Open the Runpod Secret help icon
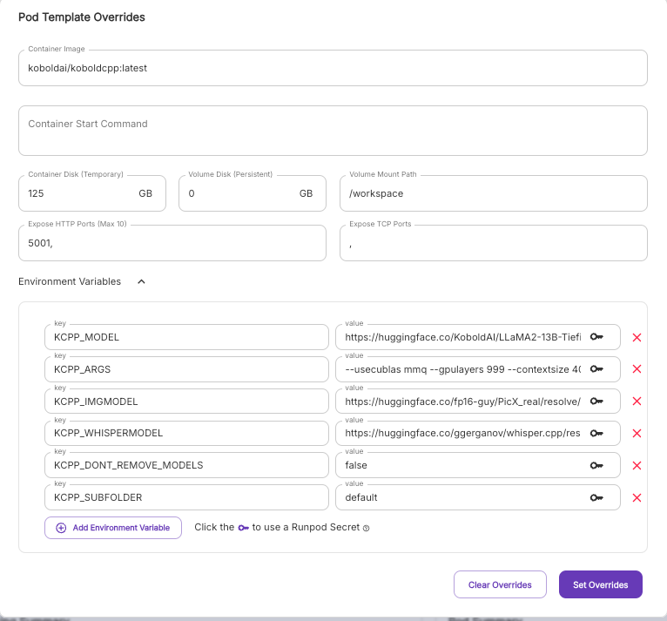Screen dimensions: 667x621 click(x=367, y=528)
